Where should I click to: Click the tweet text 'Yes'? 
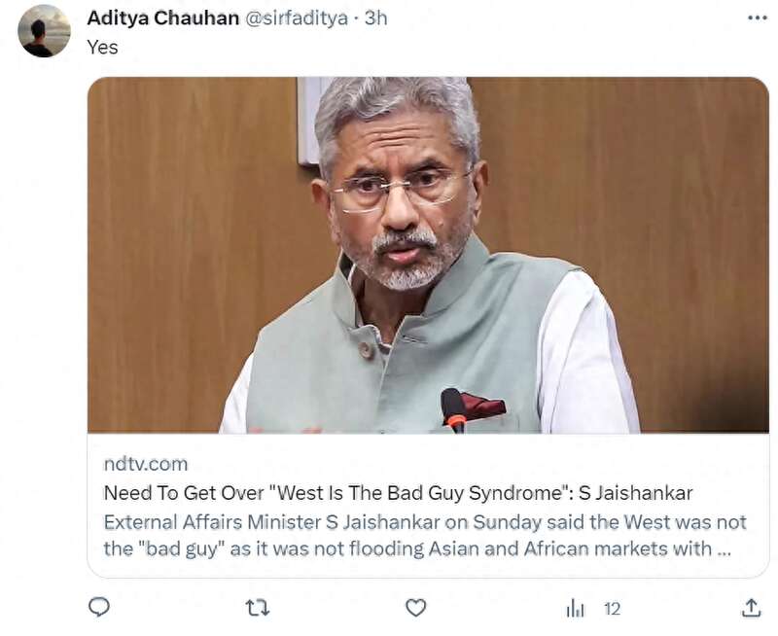(103, 47)
